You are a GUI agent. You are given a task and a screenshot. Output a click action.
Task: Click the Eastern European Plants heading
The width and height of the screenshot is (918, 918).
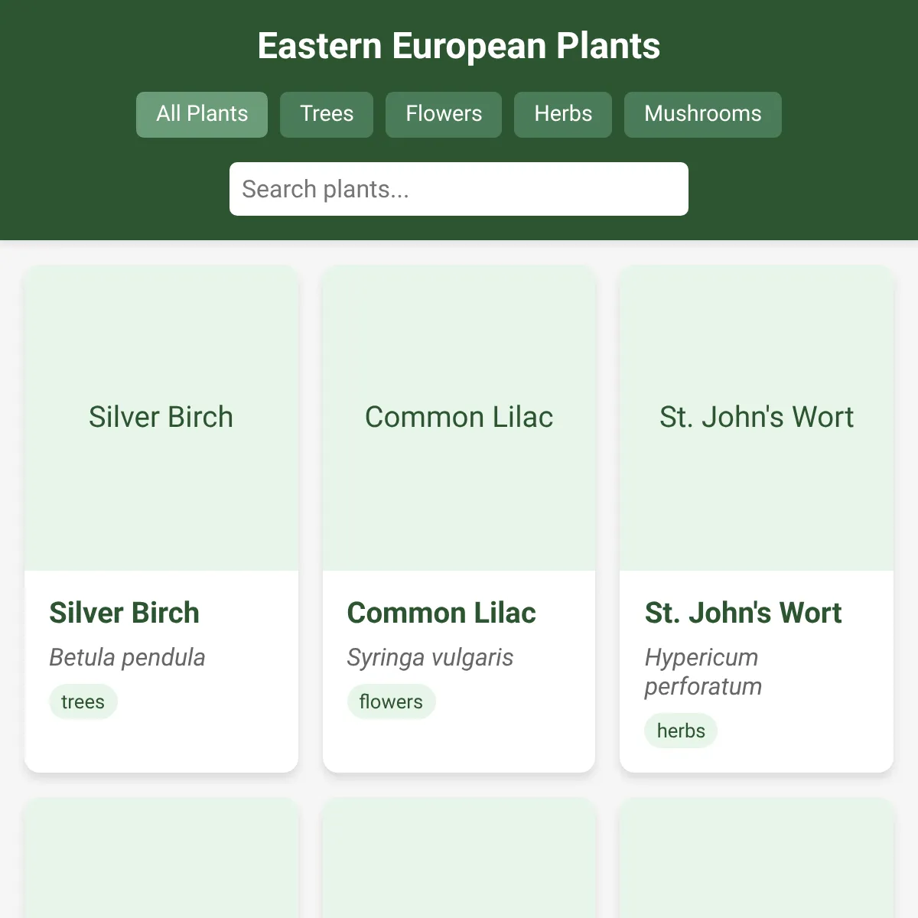pyautogui.click(x=459, y=46)
